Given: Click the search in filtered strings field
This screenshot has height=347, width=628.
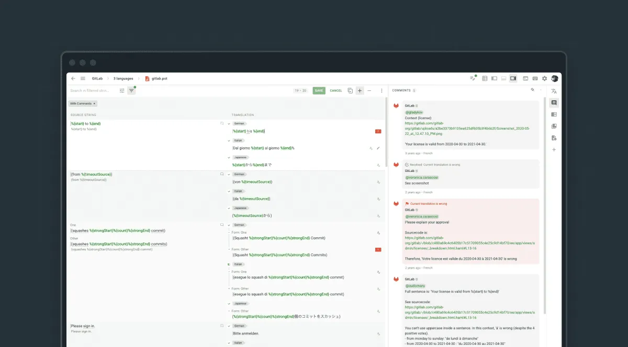Looking at the screenshot, I should point(94,90).
